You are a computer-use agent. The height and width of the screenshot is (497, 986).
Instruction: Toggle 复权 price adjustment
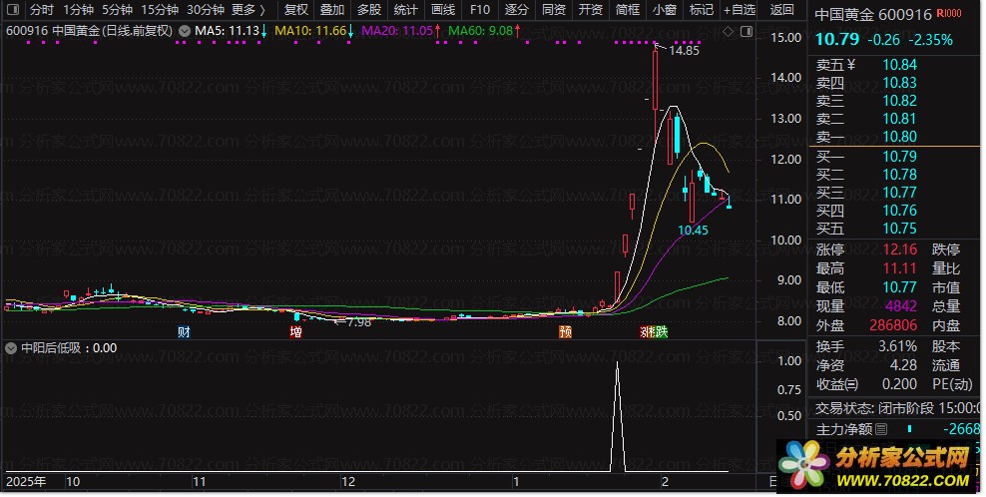click(x=296, y=10)
